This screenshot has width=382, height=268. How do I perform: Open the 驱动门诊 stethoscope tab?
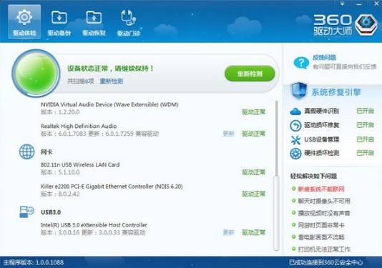128,23
